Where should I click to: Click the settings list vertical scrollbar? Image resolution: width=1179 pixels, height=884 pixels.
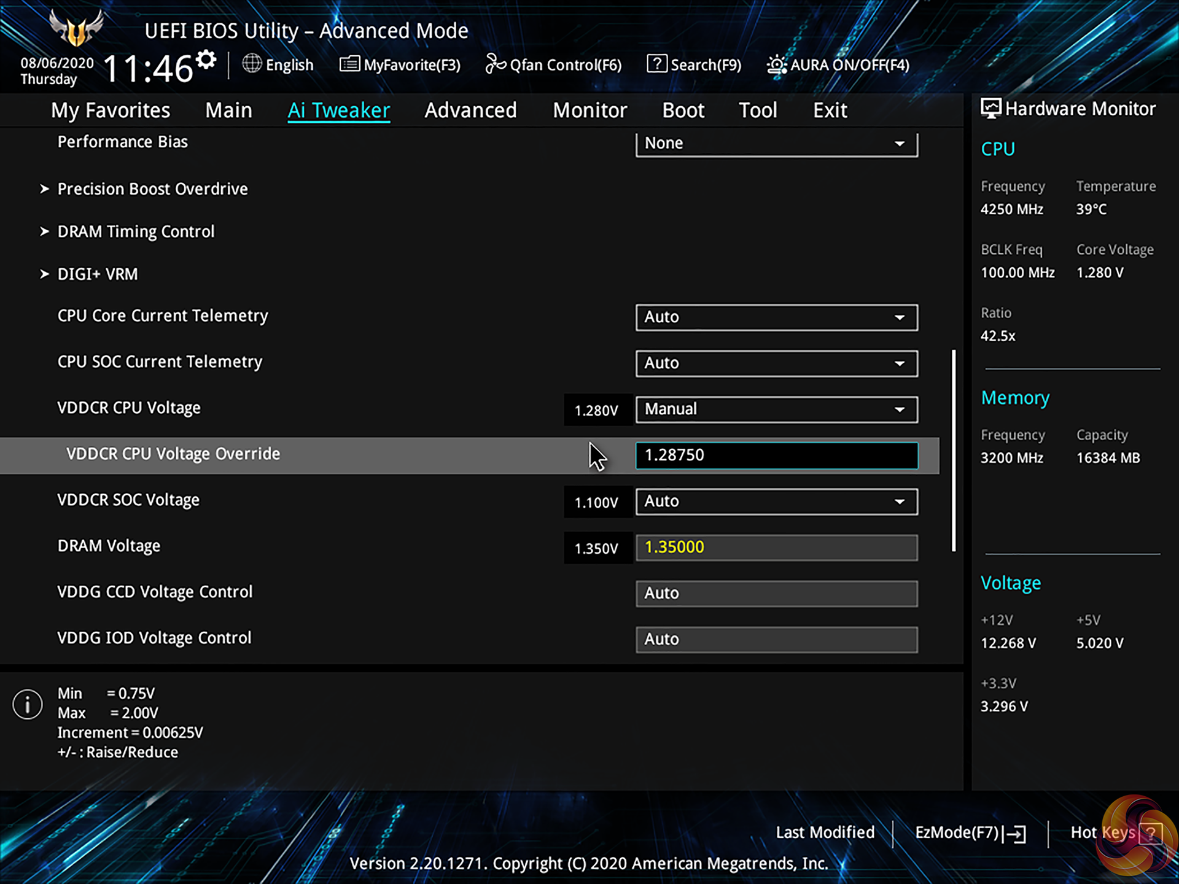point(954,451)
